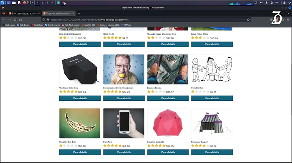292x163 pixels.
Task: Go to the Firefox home page icon
Action: coord(21,20)
